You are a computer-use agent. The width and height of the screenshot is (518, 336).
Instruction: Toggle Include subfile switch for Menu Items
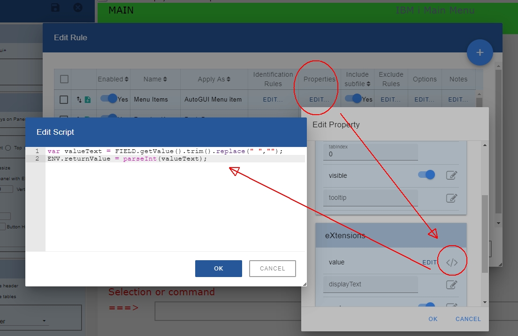pos(353,99)
